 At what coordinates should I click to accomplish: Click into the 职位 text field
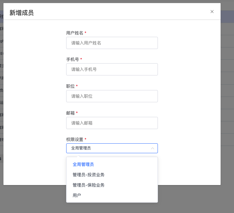[x=112, y=96]
